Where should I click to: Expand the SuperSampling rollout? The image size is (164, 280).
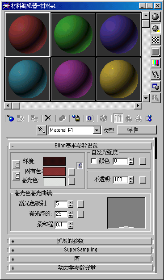[x=80, y=250]
